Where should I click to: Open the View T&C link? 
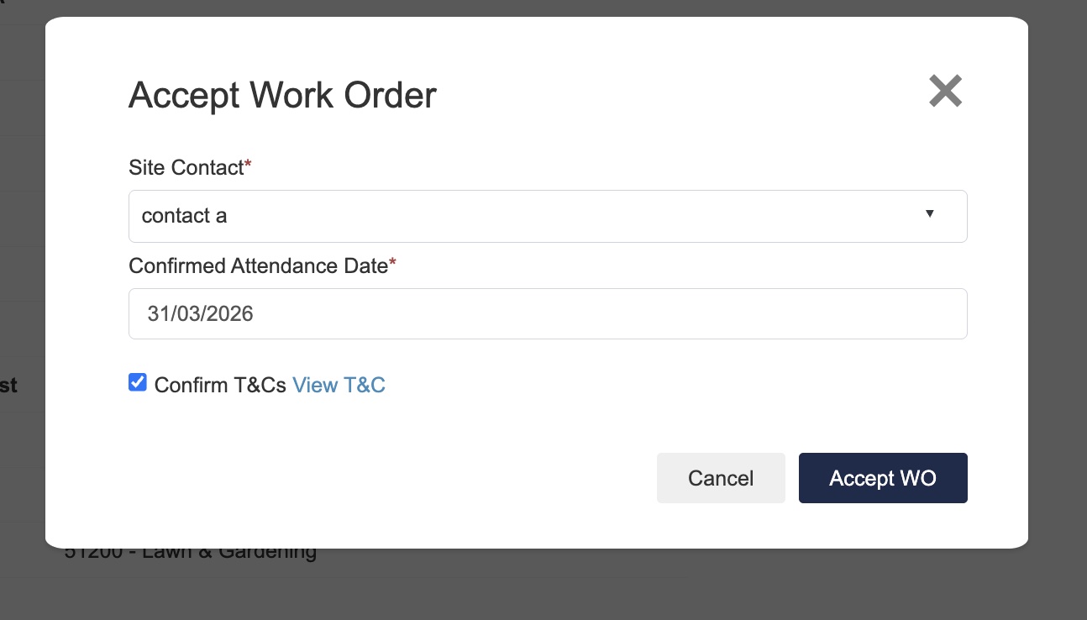point(339,386)
